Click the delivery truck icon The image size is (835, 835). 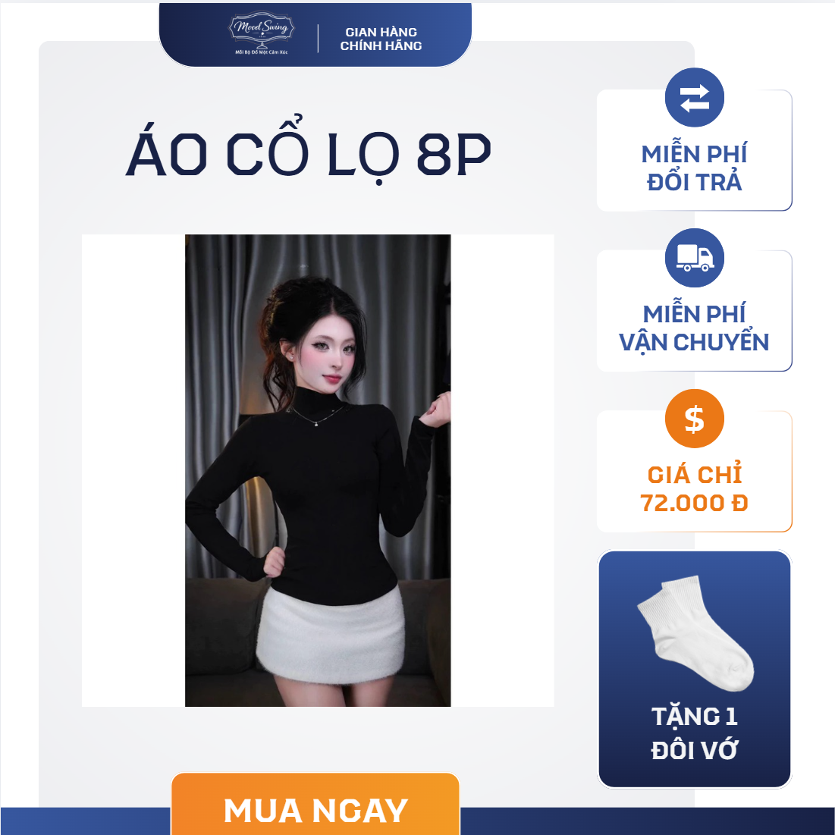pos(694,259)
